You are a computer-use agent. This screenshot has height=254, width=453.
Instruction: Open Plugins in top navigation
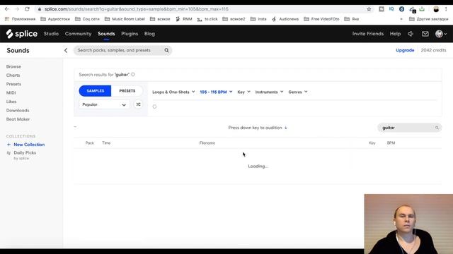pos(130,34)
